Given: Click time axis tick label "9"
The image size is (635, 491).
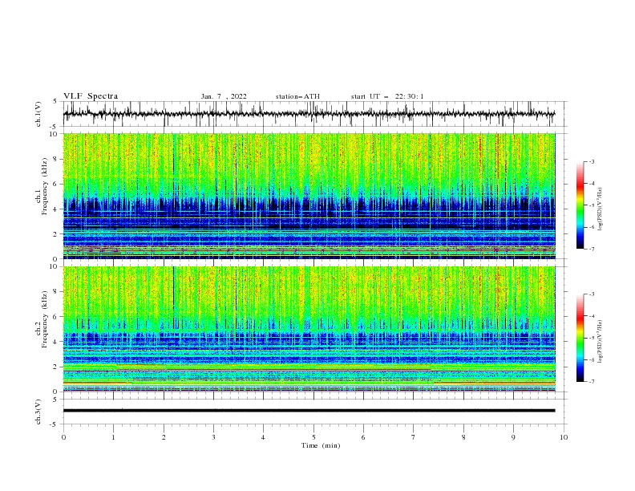Looking at the screenshot, I should click(x=513, y=437).
